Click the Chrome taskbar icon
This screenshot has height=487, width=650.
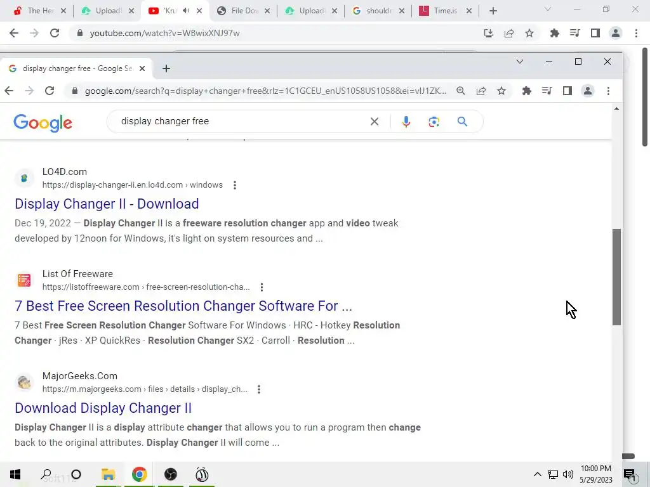click(139, 474)
